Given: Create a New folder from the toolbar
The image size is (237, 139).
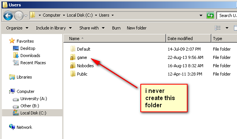Looking at the screenshot, I should pyautogui.click(x=137, y=28).
